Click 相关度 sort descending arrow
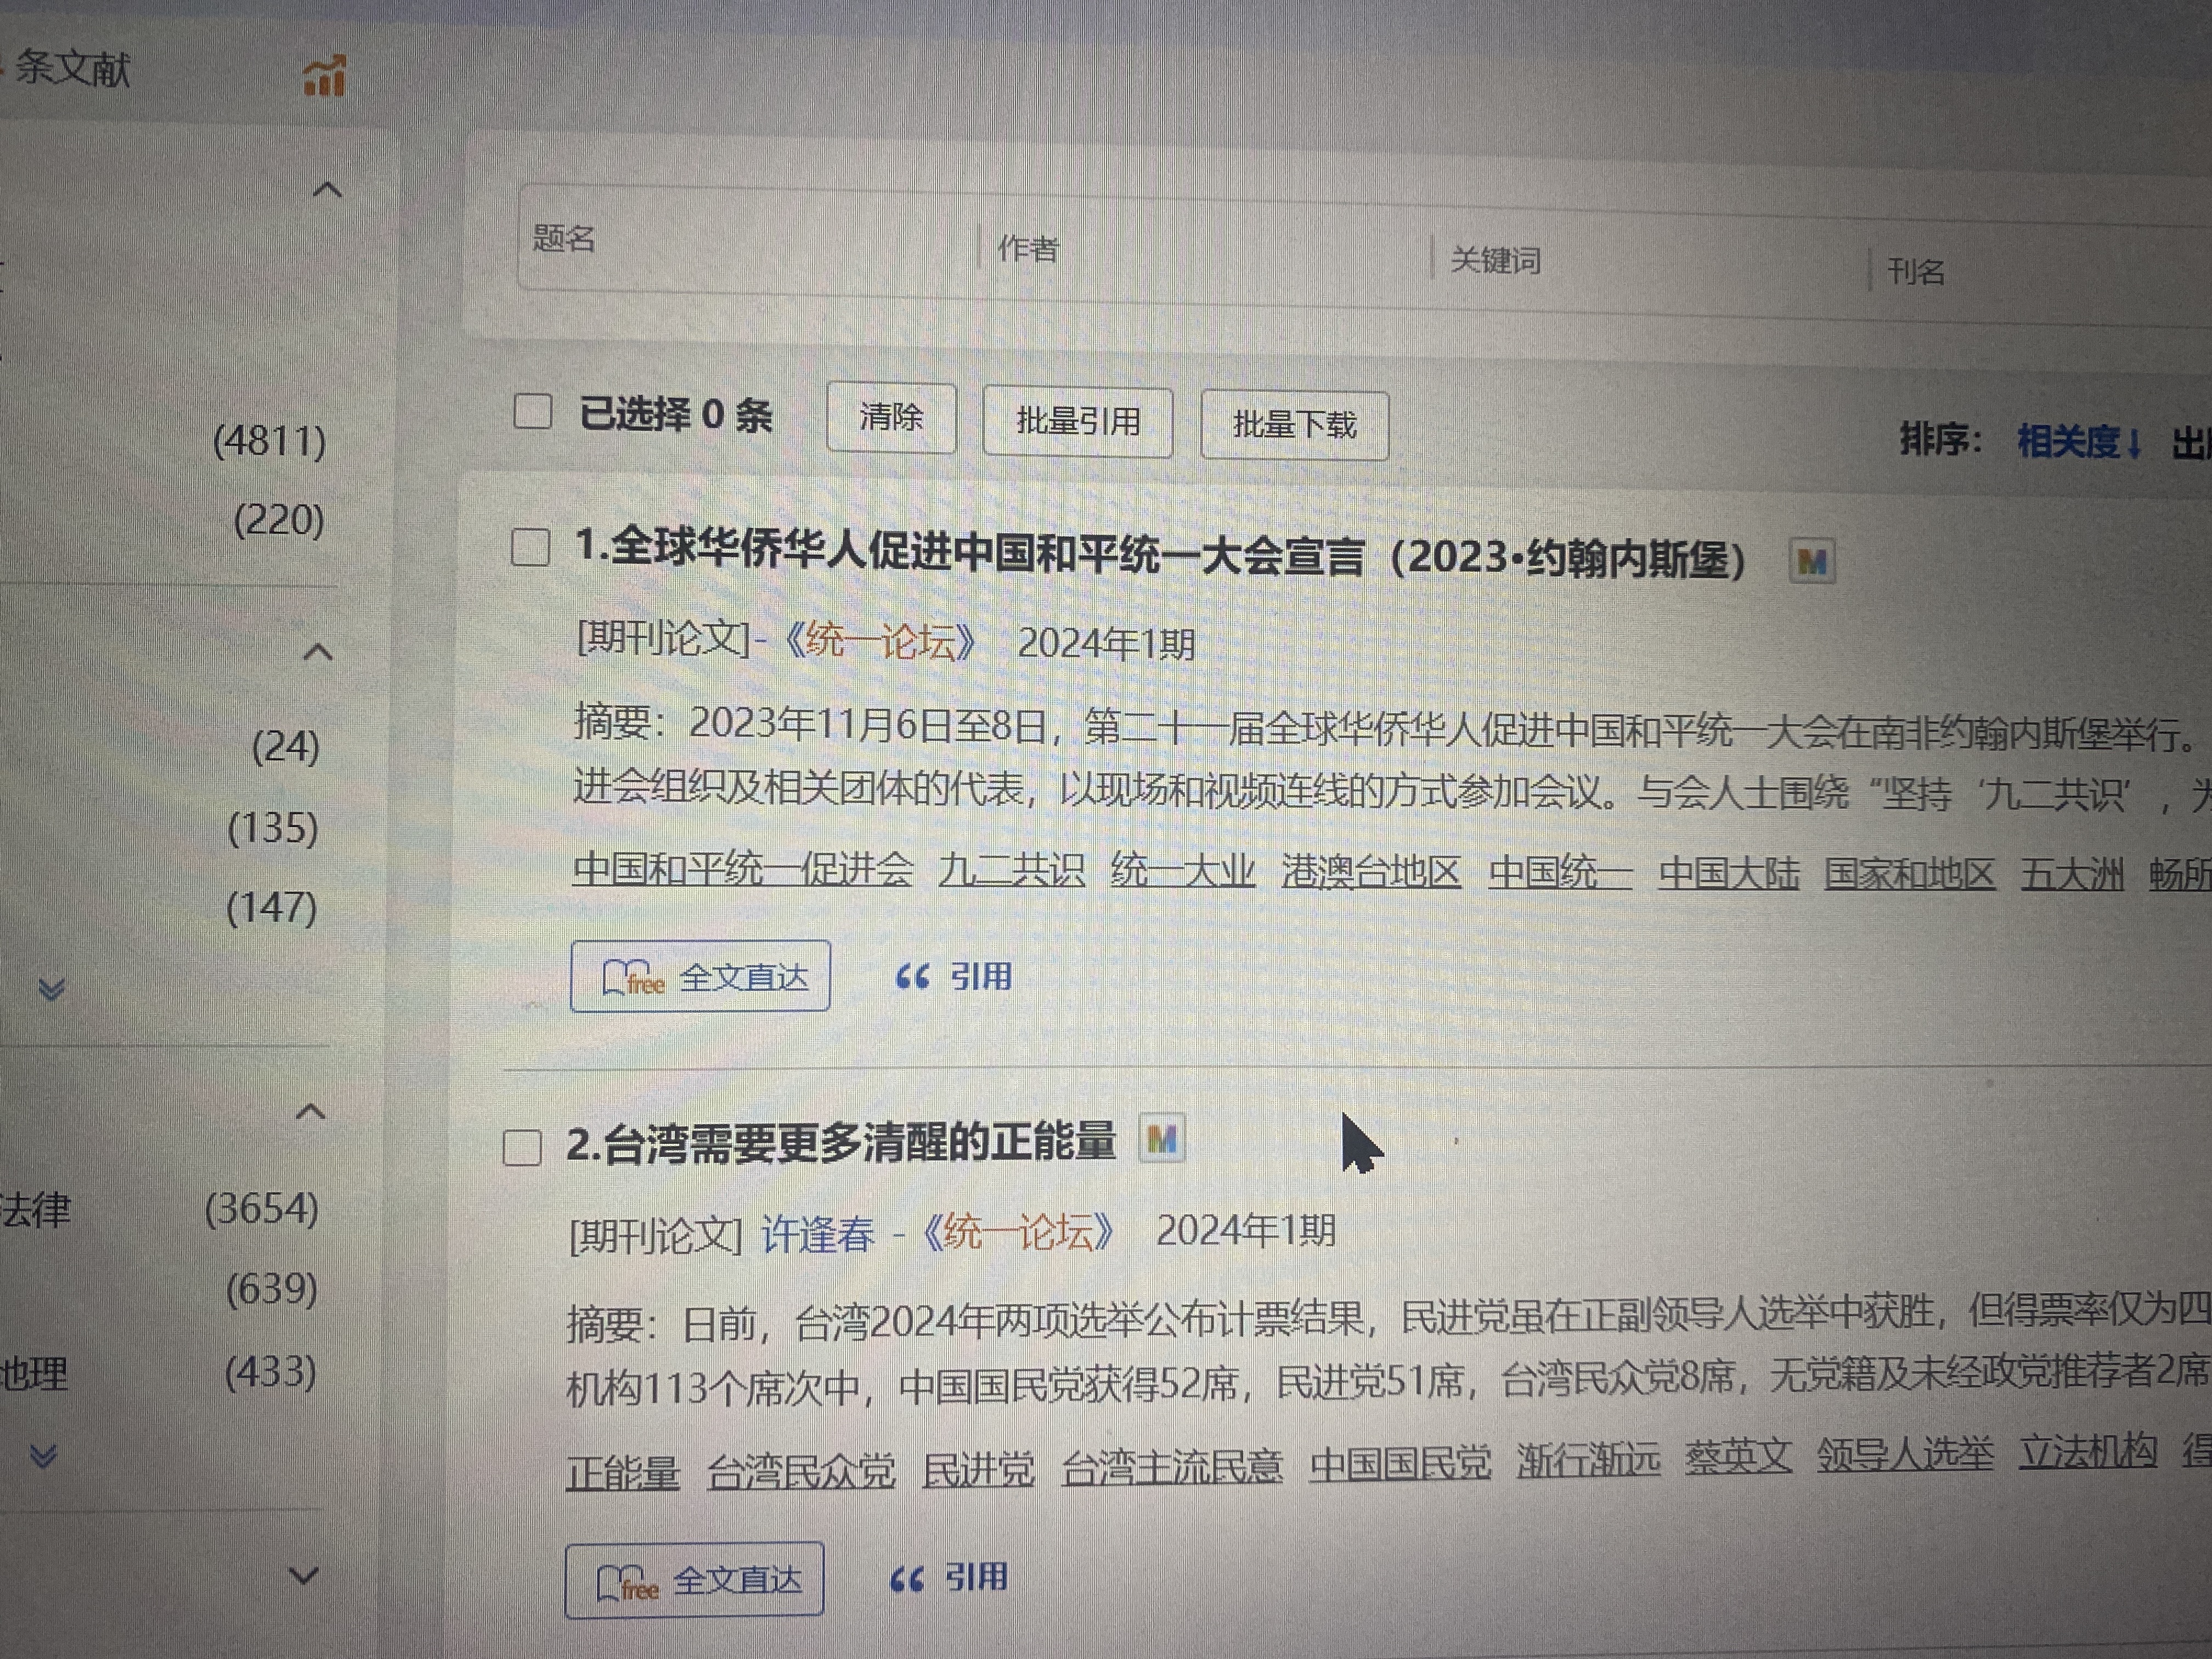2212x1659 pixels. tap(2135, 443)
